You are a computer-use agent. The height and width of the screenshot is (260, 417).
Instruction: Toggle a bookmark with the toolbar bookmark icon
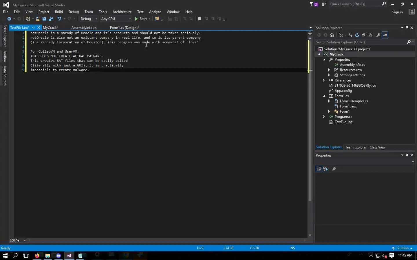point(200,19)
